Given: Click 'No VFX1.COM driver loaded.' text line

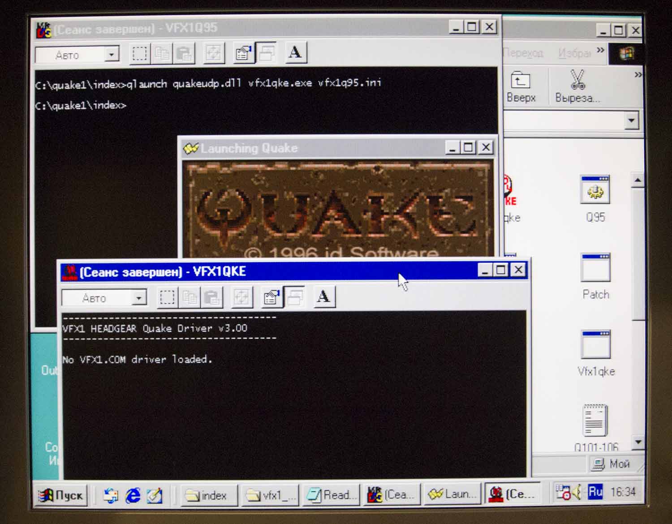Looking at the screenshot, I should pyautogui.click(x=137, y=359).
